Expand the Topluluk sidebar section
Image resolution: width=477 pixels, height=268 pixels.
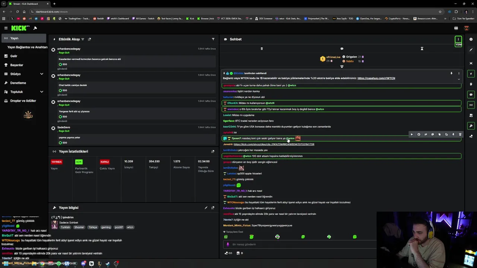[41, 92]
